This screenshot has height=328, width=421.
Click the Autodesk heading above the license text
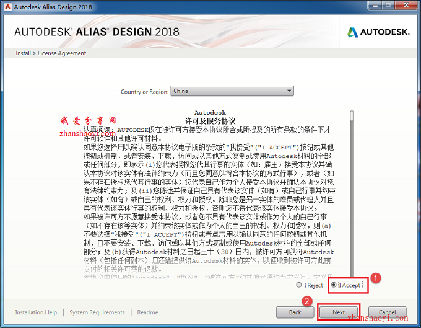tap(210, 112)
